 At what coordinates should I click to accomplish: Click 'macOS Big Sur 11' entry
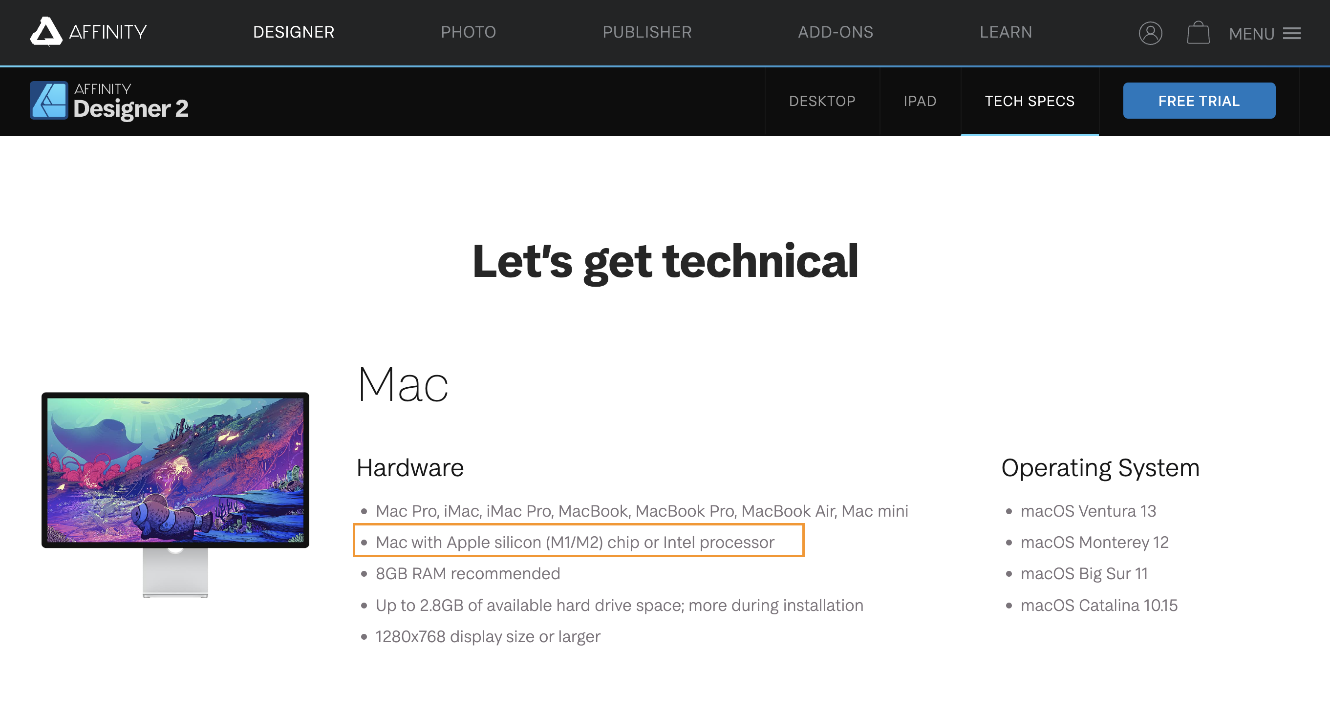[1084, 574]
